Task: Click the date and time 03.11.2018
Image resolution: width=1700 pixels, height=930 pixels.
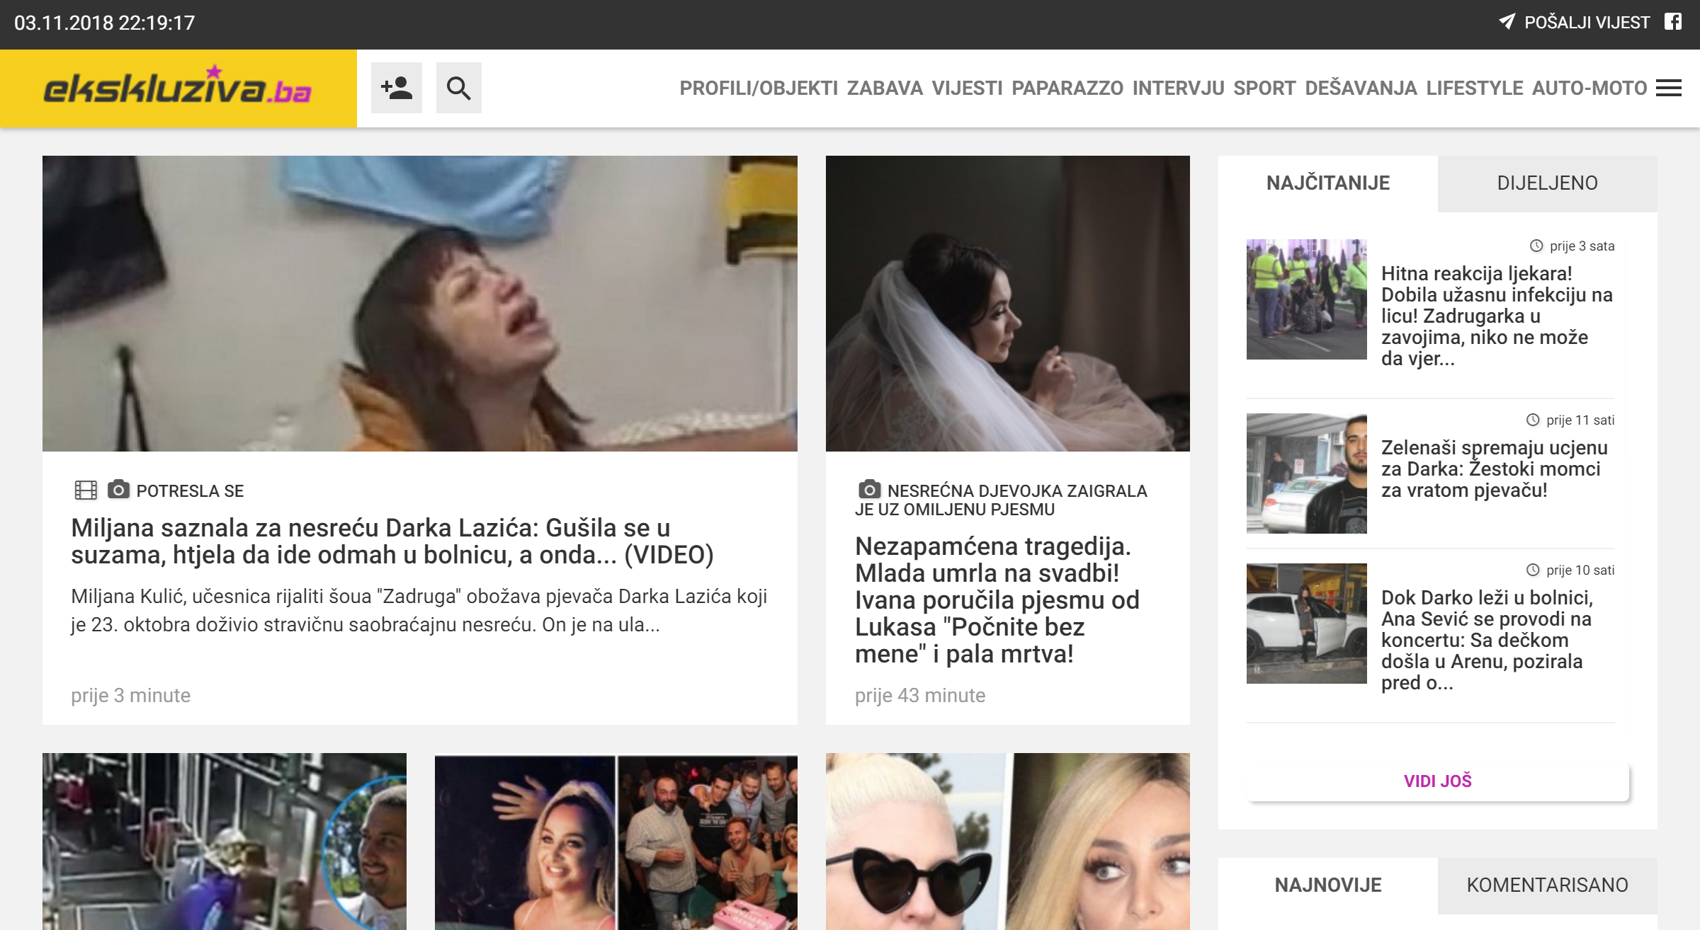Action: pos(104,23)
